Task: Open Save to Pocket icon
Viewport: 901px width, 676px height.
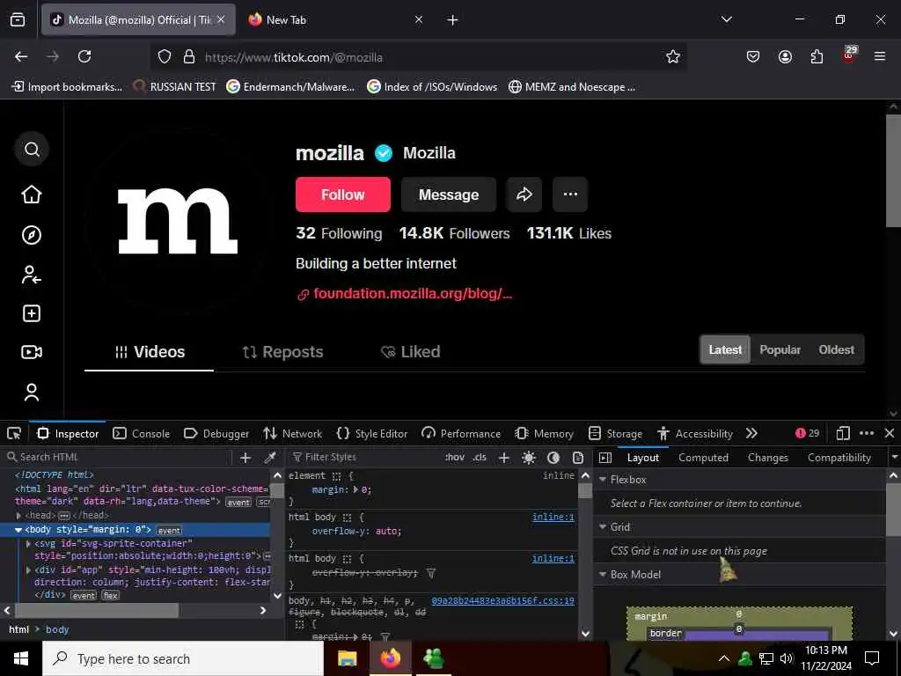Action: point(753,56)
